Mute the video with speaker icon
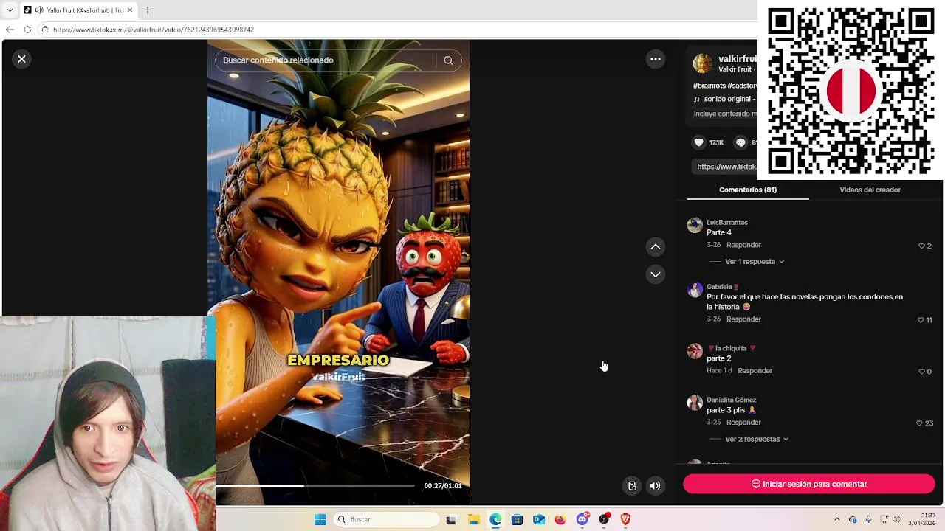945x531 pixels. point(655,485)
